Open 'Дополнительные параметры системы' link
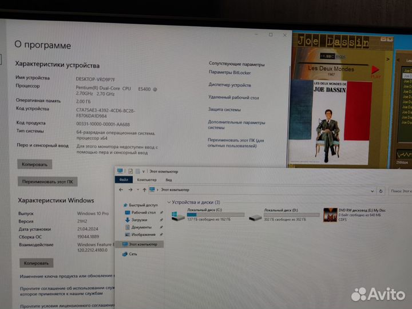 point(236,125)
